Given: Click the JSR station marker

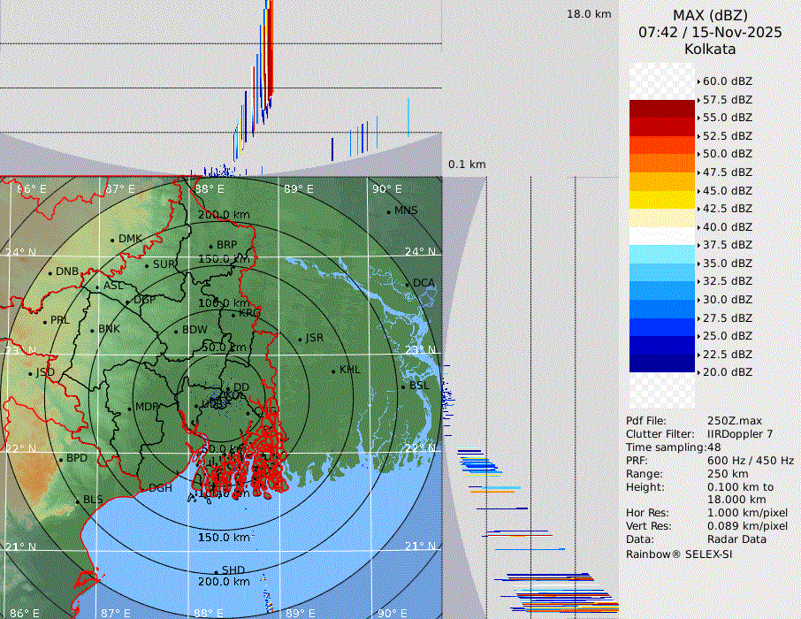Looking at the screenshot, I should coord(300,339).
